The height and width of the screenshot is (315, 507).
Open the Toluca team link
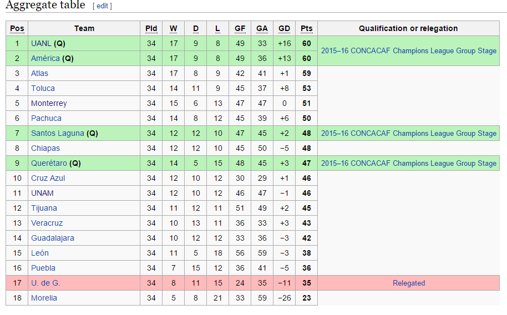(43, 88)
